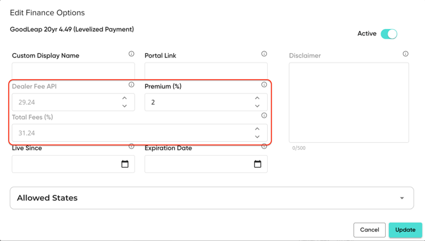This screenshot has width=425, height=241.
Task: Click info icon beside Premium (%)
Action: [264, 85]
